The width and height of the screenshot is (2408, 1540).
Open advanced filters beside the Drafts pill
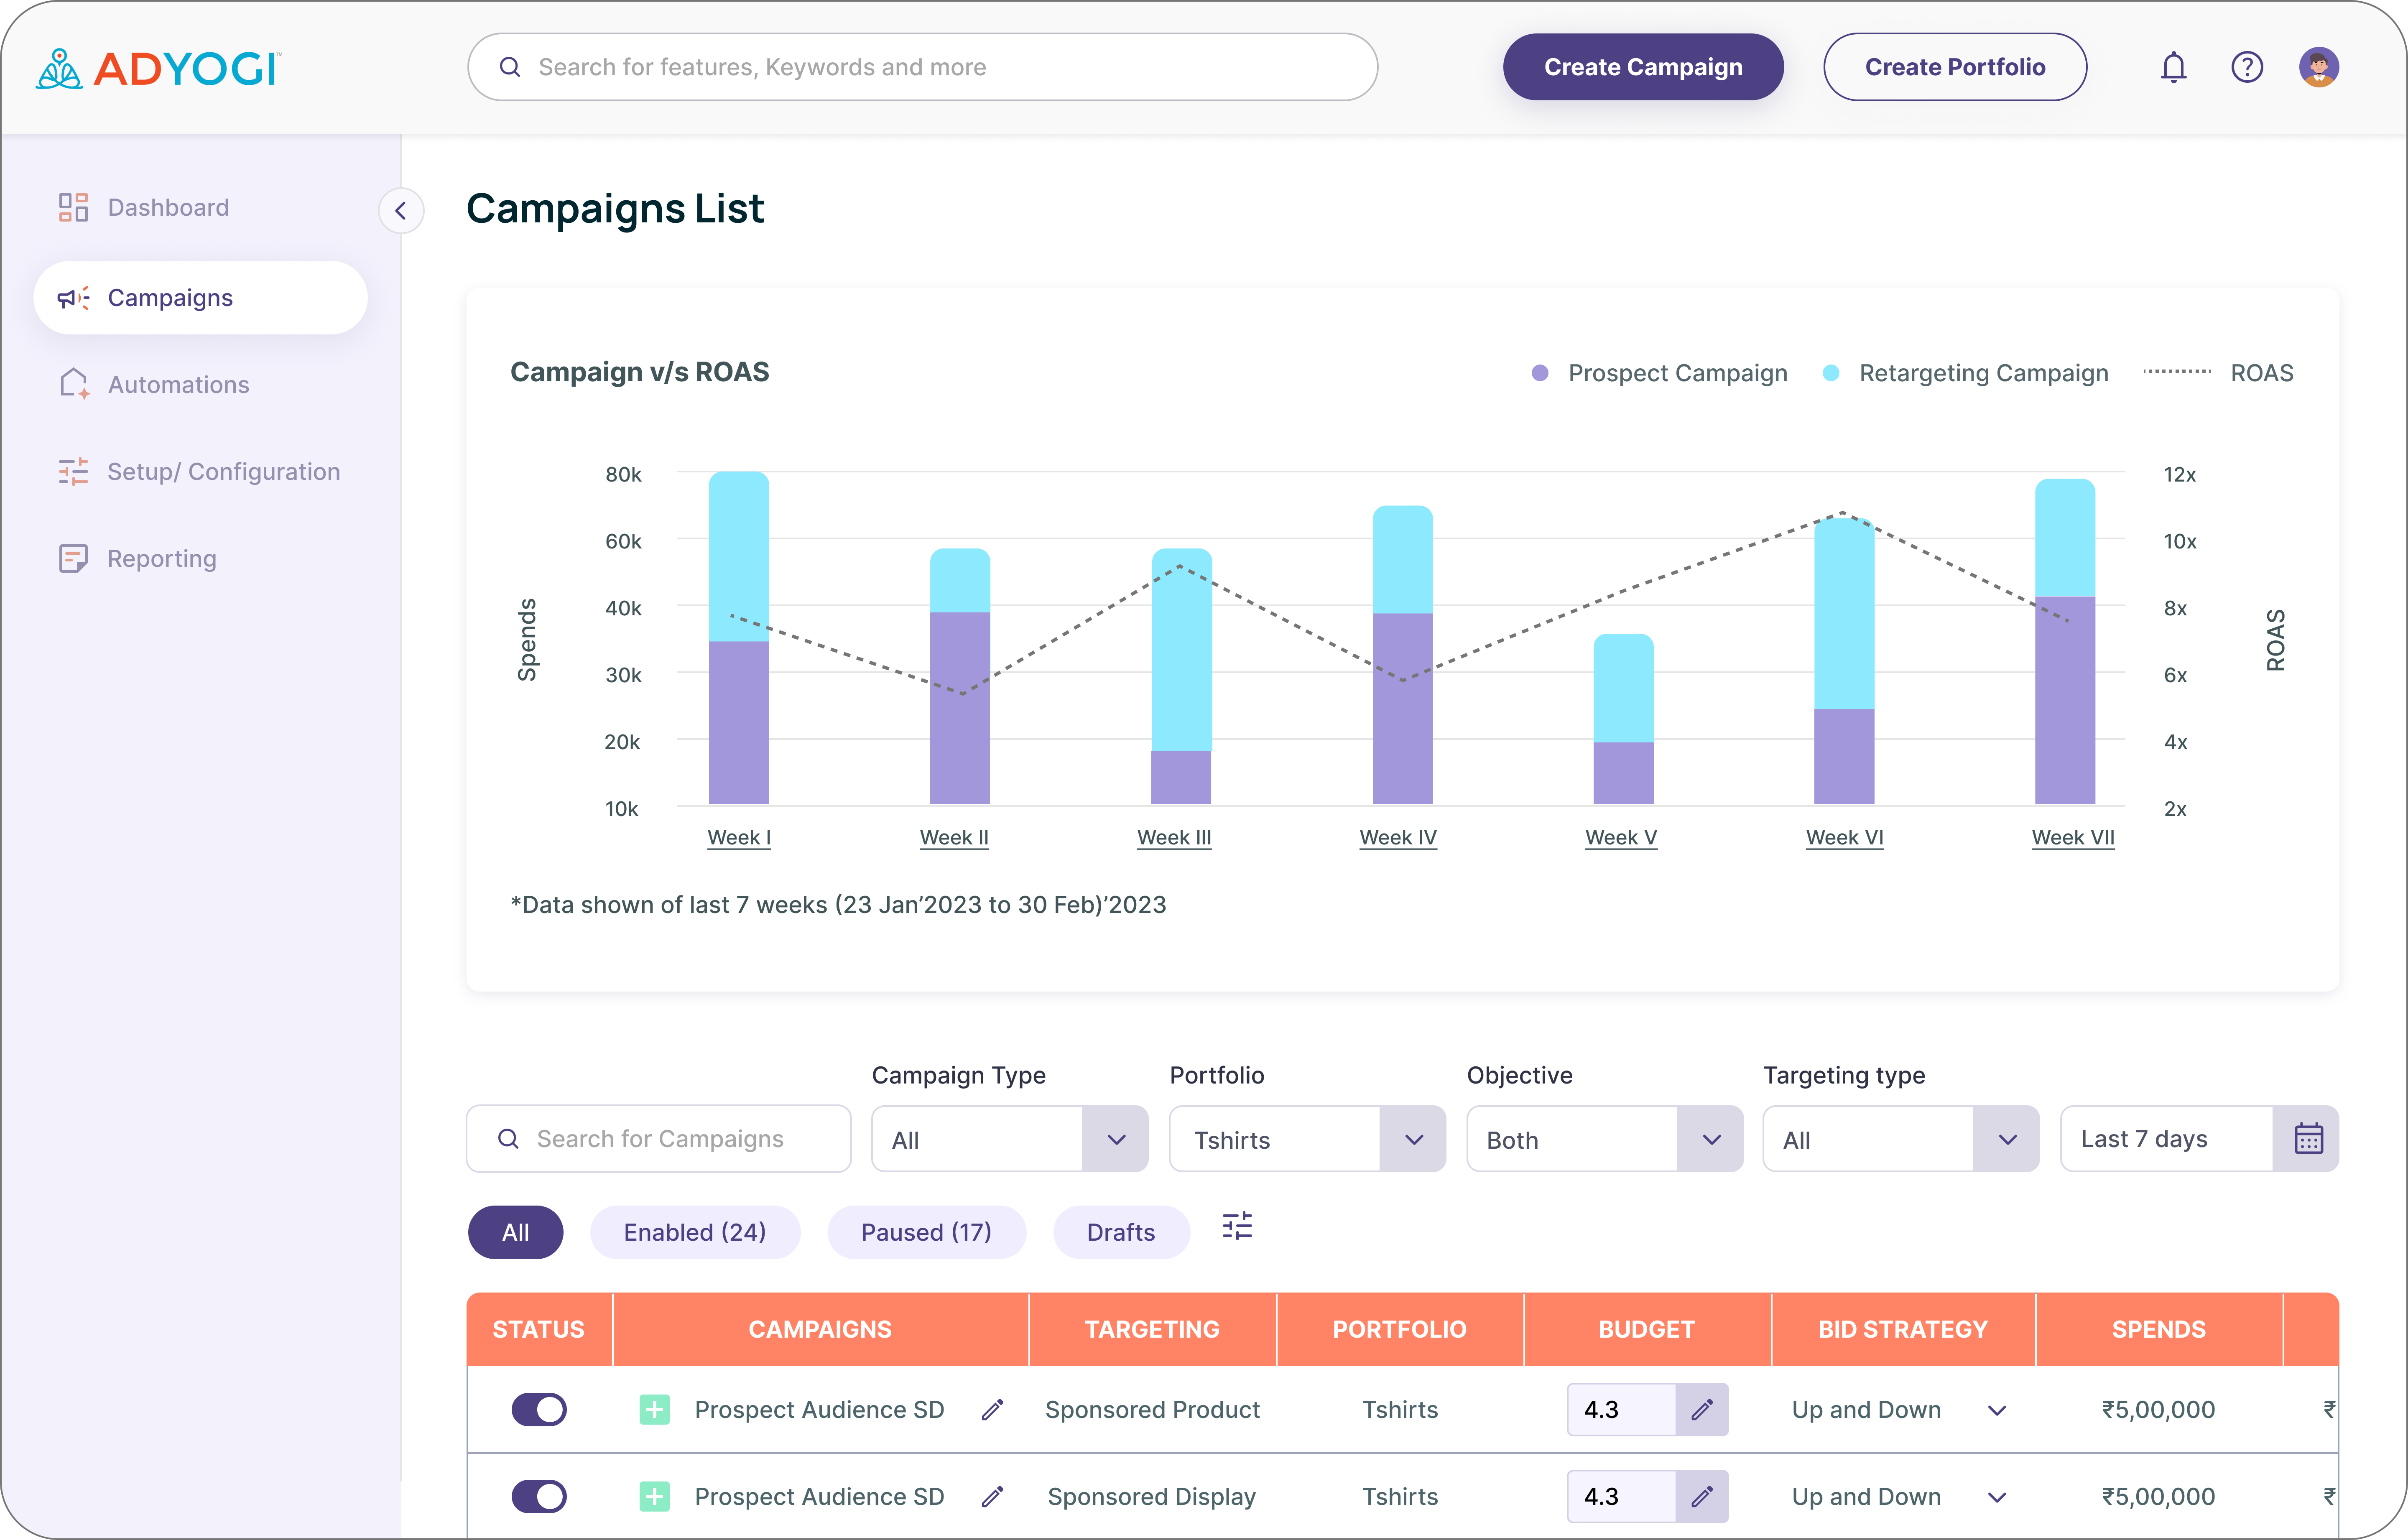1237,1226
